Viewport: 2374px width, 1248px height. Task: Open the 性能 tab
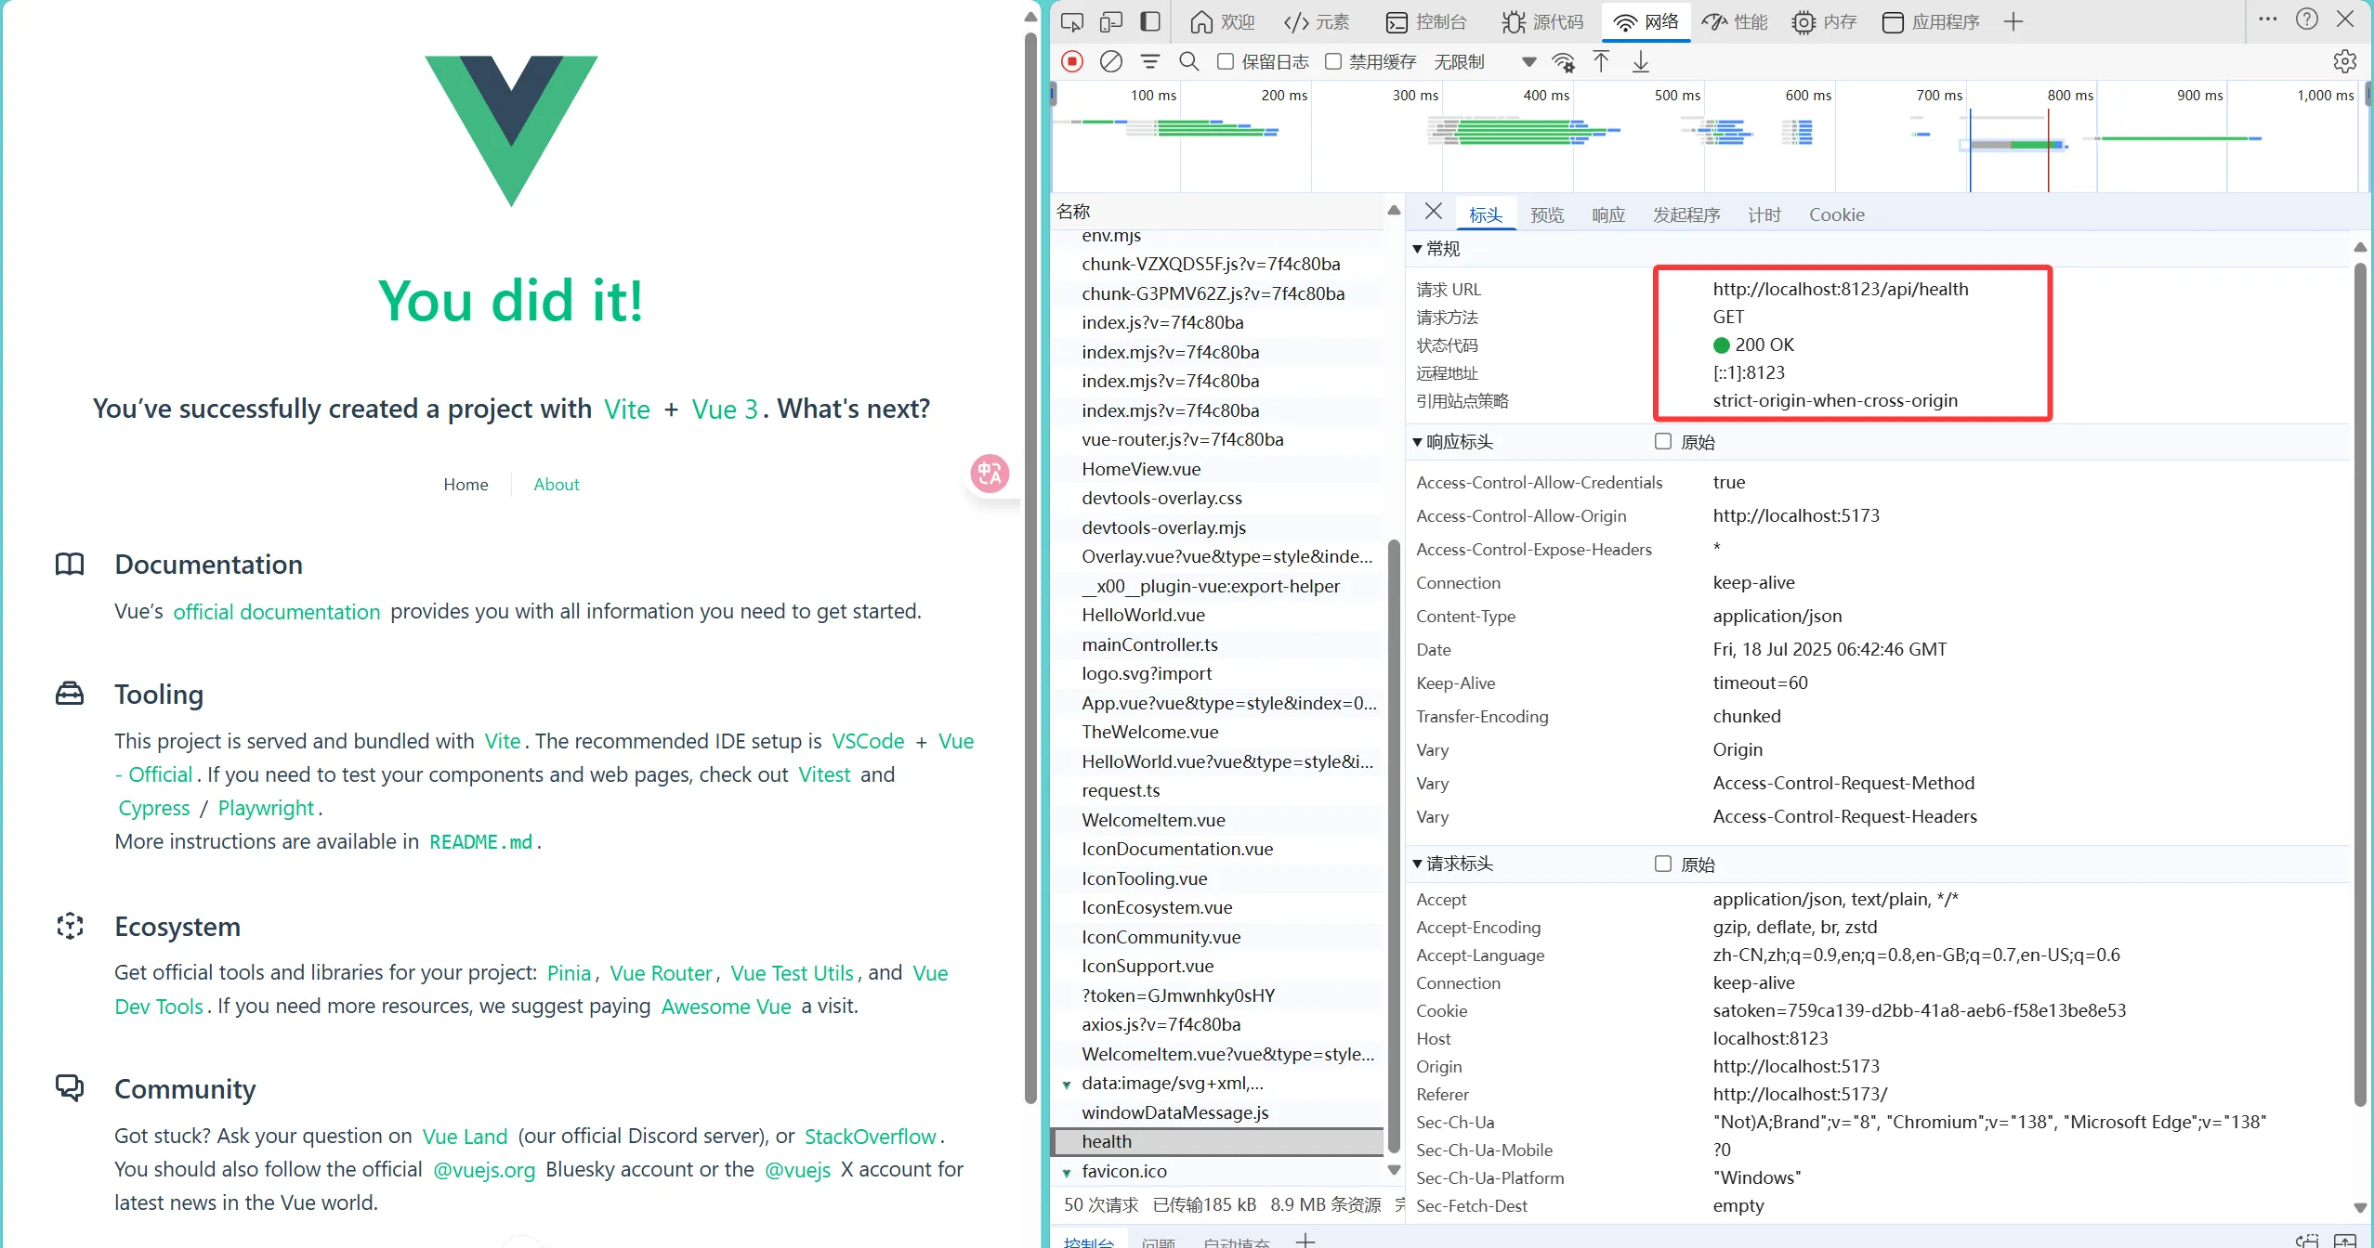[1735, 21]
